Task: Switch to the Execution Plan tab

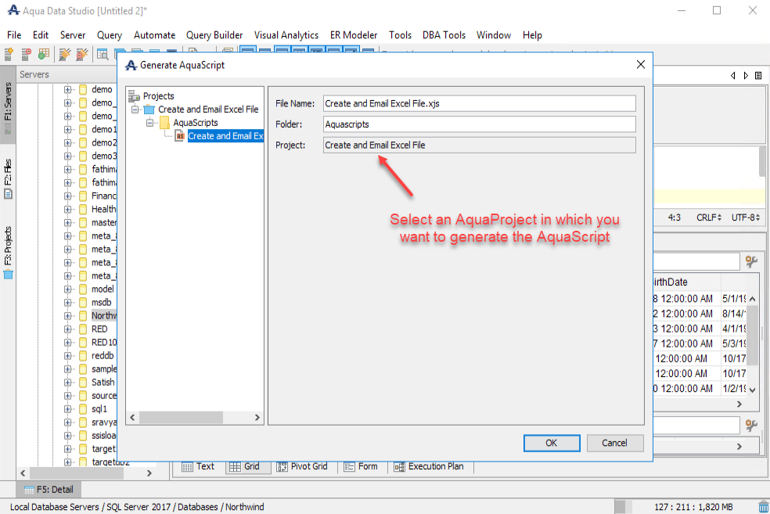Action: pyautogui.click(x=429, y=466)
